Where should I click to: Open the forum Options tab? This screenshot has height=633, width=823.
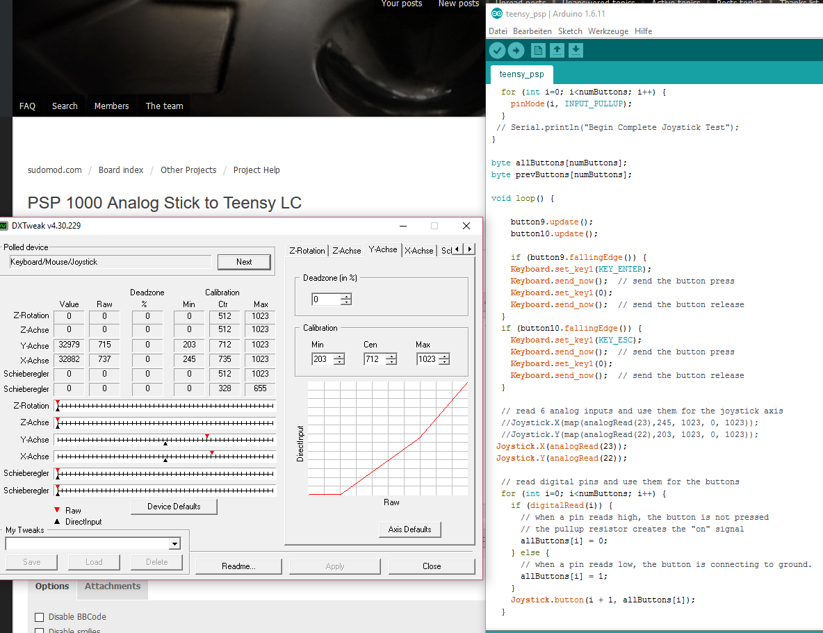(52, 586)
